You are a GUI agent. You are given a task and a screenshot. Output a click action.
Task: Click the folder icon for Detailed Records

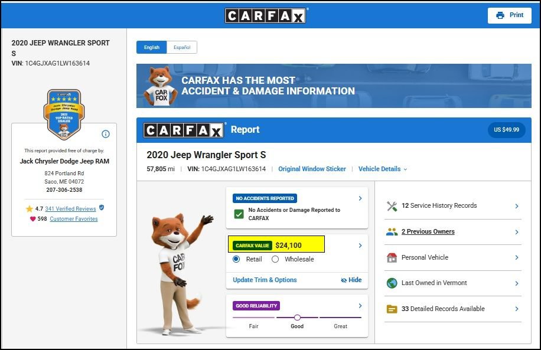[x=392, y=309]
